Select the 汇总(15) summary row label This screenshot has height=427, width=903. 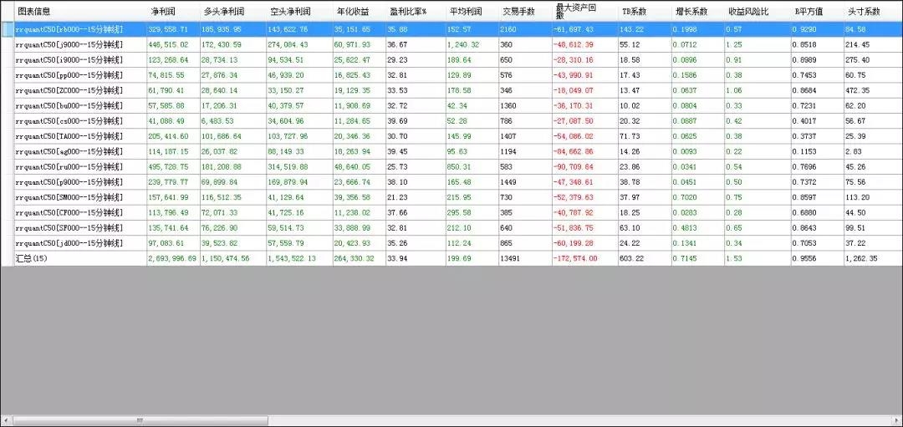(x=32, y=258)
